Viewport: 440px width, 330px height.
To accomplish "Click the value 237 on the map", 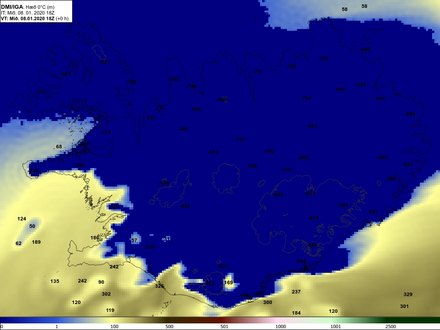I will tap(296, 292).
